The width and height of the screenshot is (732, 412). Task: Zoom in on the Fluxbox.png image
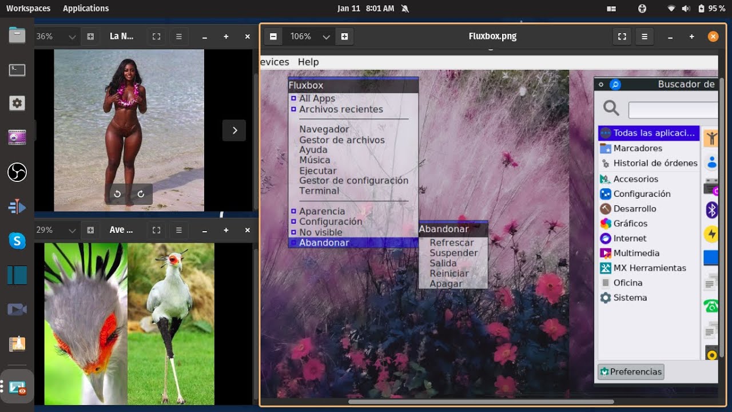coord(344,37)
